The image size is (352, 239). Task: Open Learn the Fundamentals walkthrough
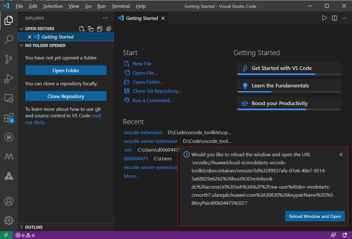[x=289, y=86]
